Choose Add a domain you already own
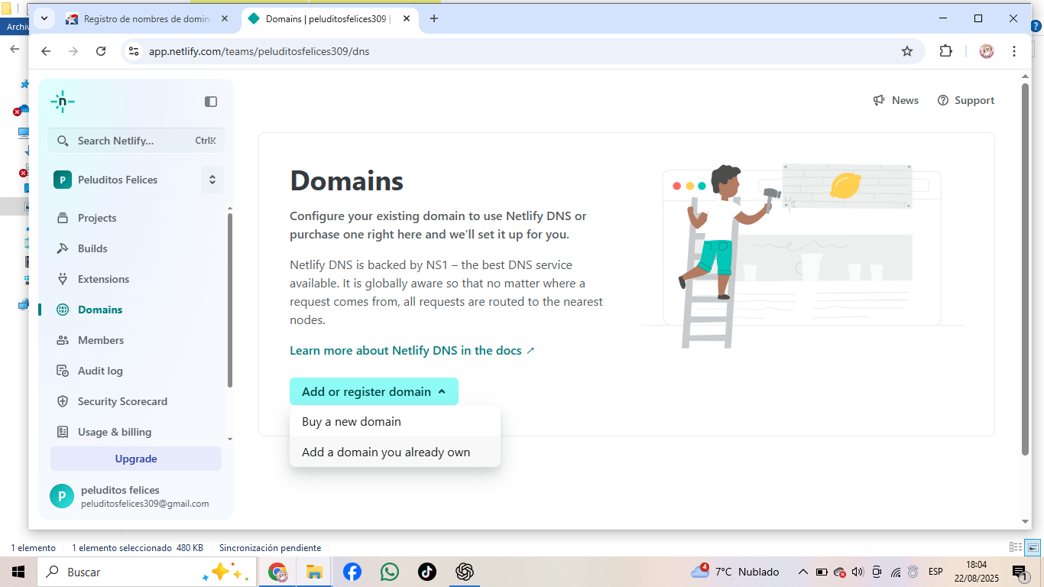 (x=395, y=452)
